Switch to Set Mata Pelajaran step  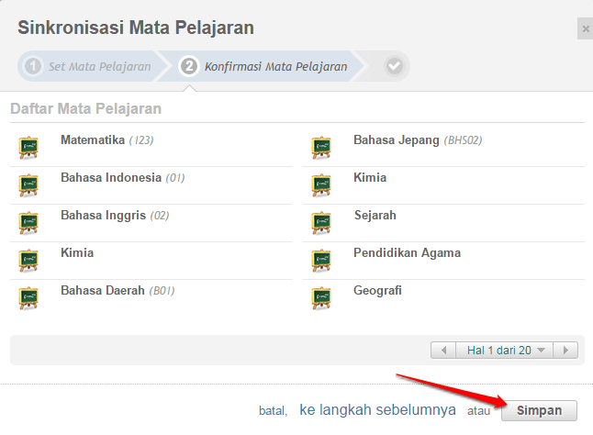point(88,66)
